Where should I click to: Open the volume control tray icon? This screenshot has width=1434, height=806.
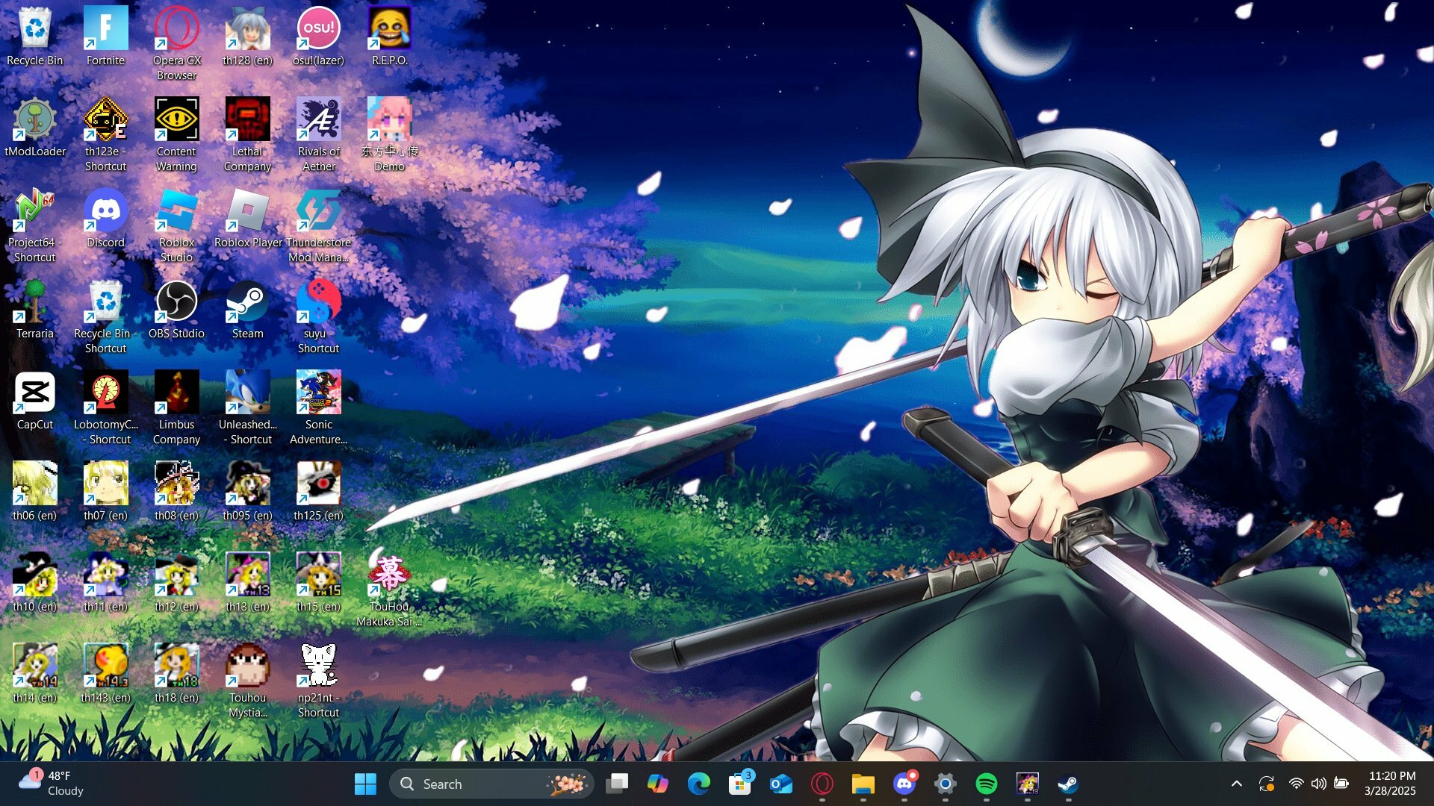(x=1319, y=784)
